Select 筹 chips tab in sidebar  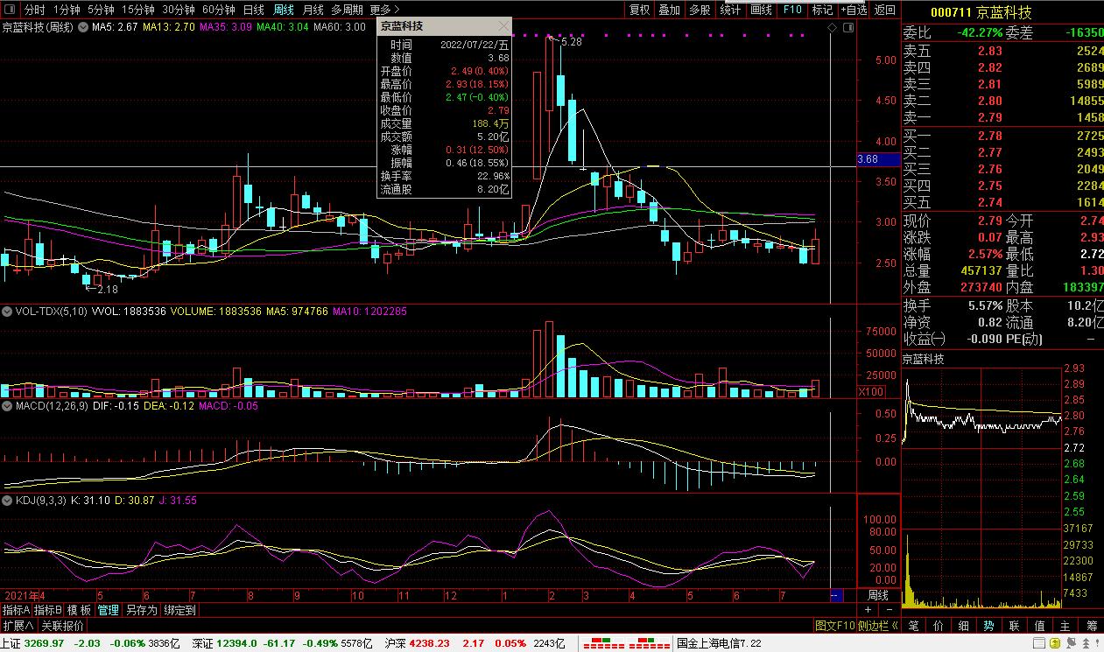1092,626
